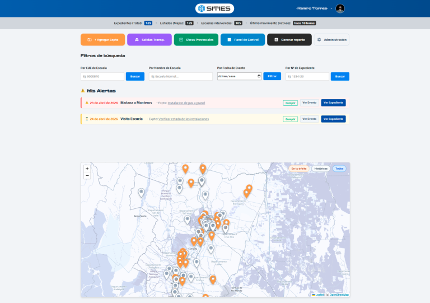
Task: Select the isolated gray pin near Santa María
Action: point(141,193)
